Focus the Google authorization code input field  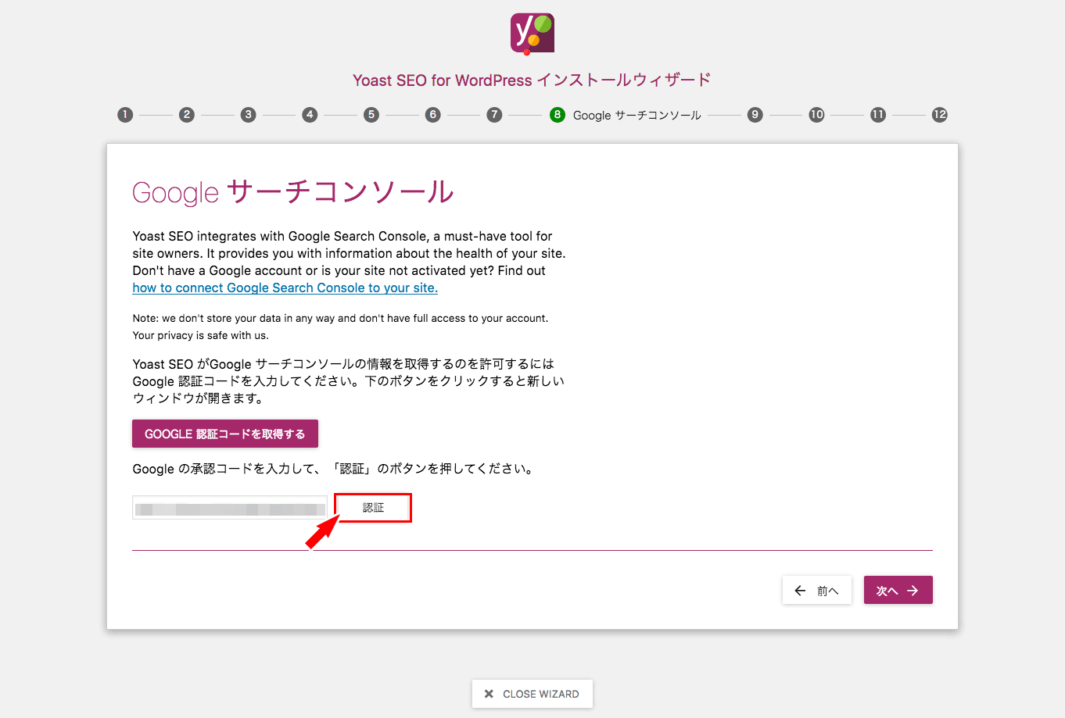[230, 508]
